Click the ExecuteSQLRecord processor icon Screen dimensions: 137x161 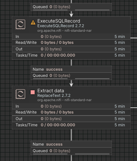point(20,25)
